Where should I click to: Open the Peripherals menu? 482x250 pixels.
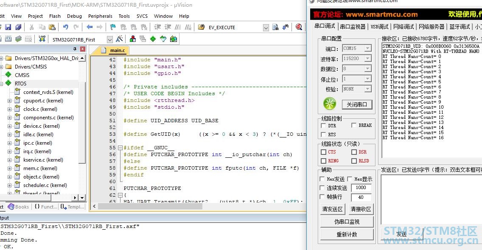(x=100, y=16)
